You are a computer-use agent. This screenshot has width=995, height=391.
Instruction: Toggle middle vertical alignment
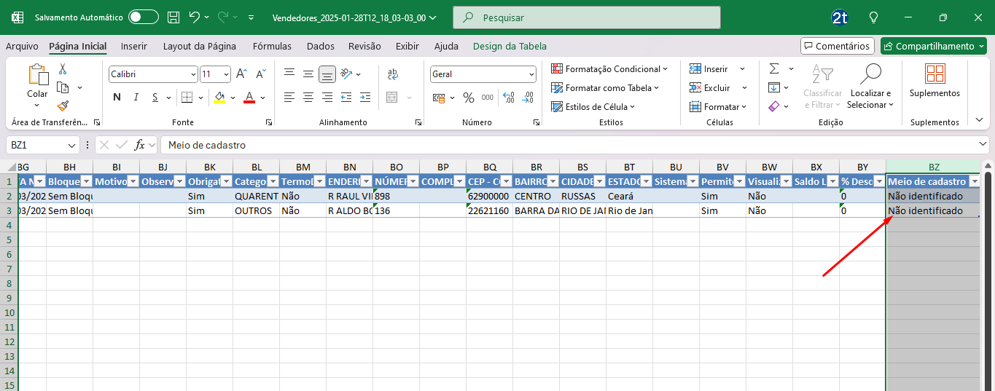click(308, 74)
